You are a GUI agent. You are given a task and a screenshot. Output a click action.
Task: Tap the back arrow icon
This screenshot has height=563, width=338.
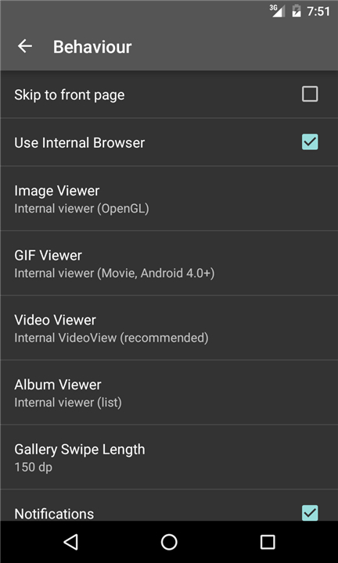(25, 46)
